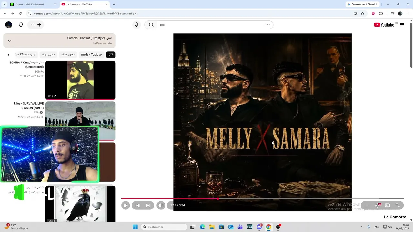The height and width of the screenshot is (232, 413).
Task: Select the 'محتوى يهمّك' filter chip
Action: tap(49, 55)
